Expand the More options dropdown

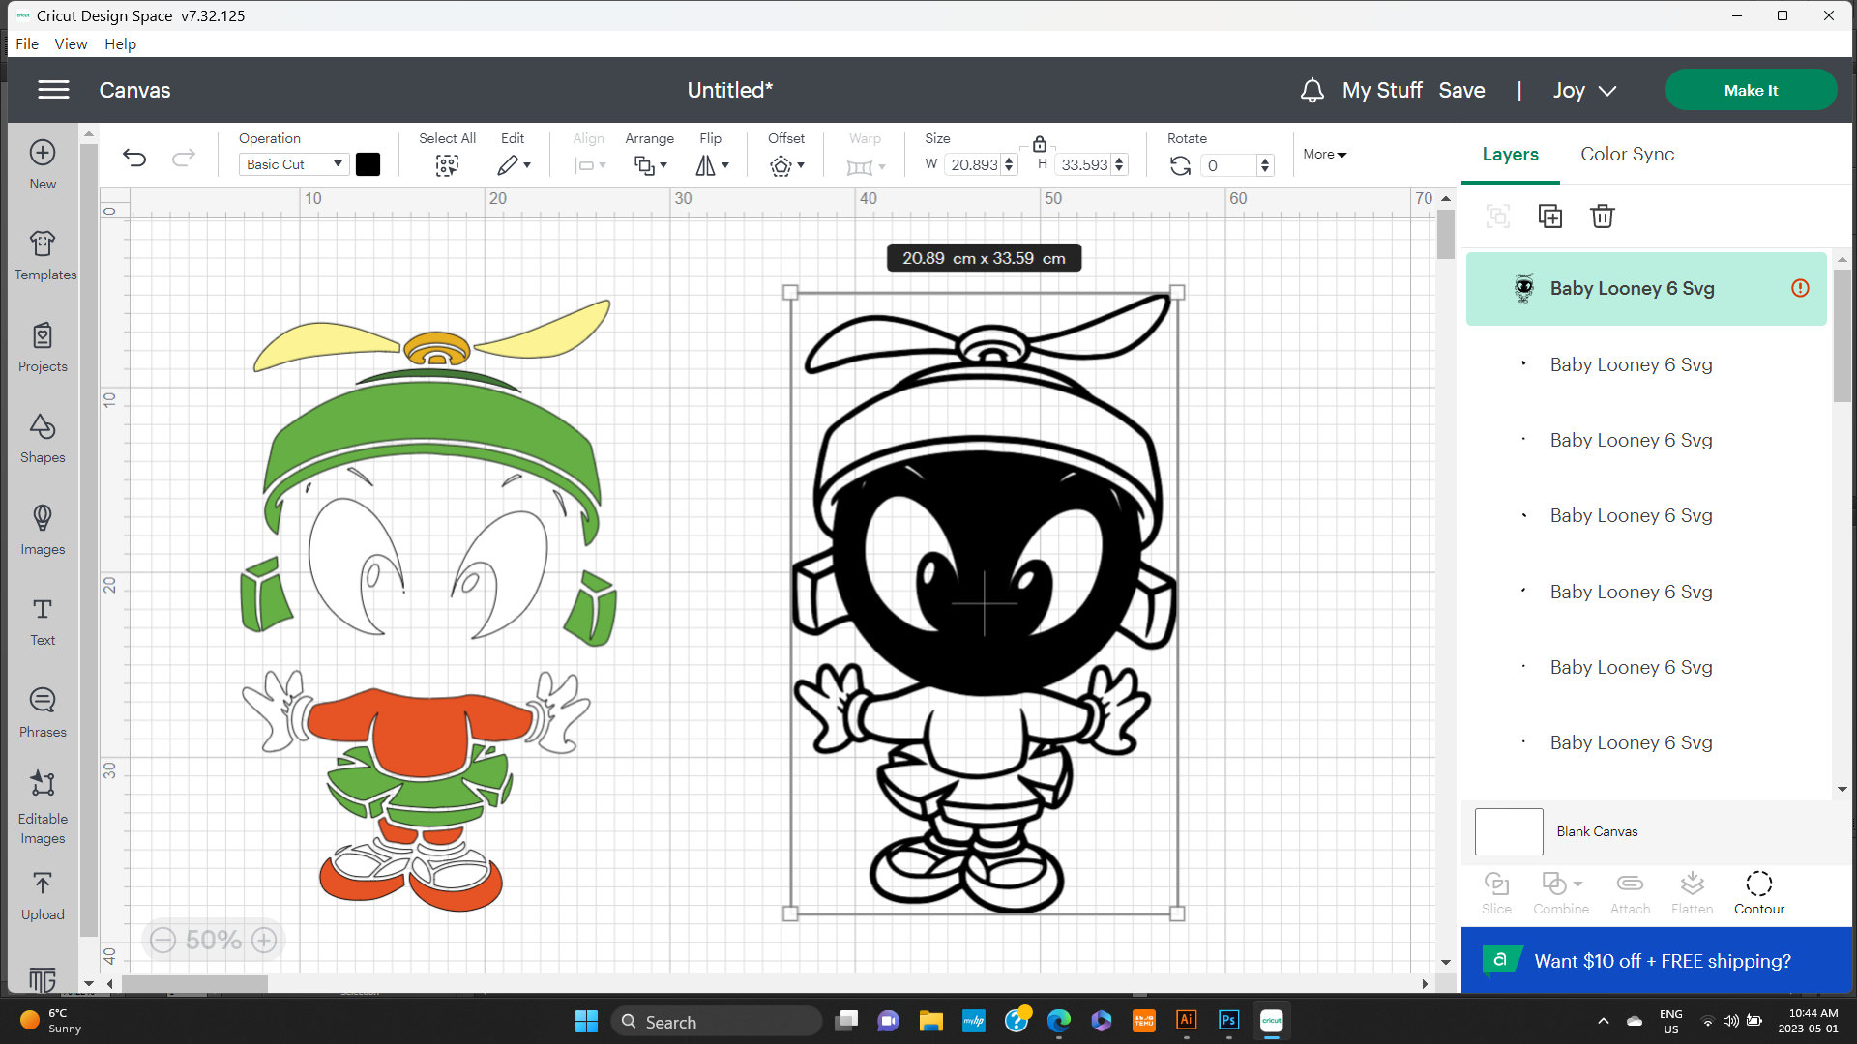click(x=1324, y=154)
